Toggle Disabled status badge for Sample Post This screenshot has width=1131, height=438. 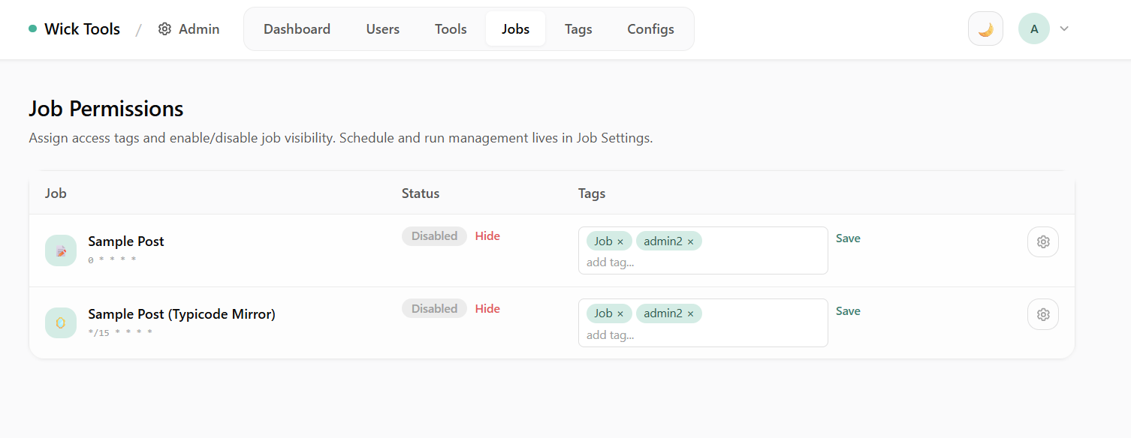434,236
